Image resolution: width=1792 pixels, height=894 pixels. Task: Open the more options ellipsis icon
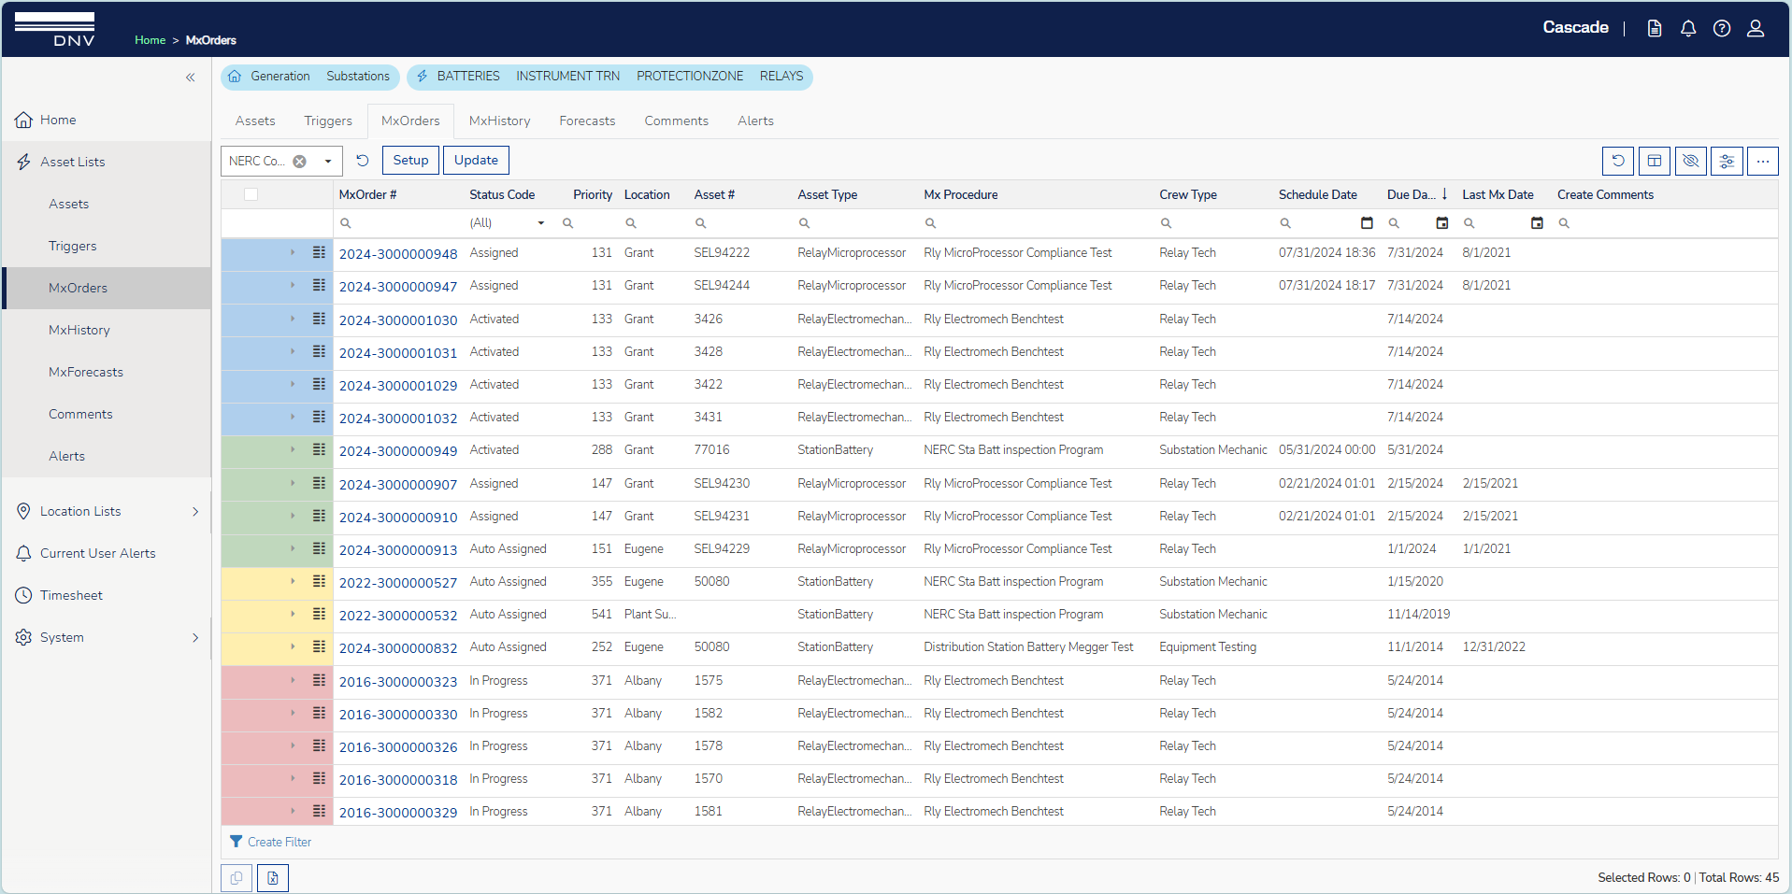click(x=1764, y=161)
